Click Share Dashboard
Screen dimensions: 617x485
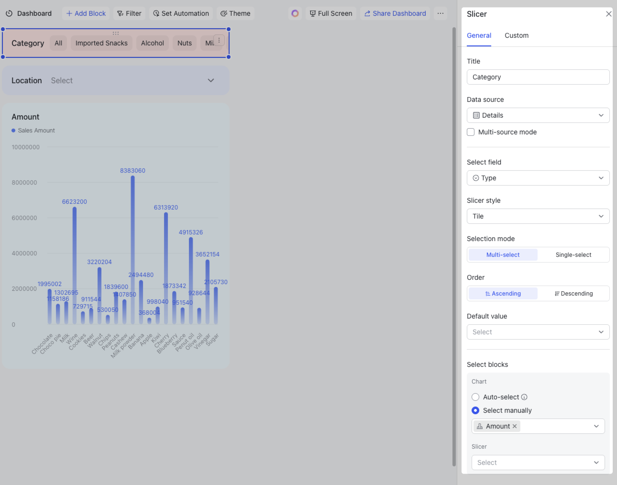coord(395,13)
